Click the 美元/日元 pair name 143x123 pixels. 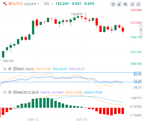[x=16, y=4]
